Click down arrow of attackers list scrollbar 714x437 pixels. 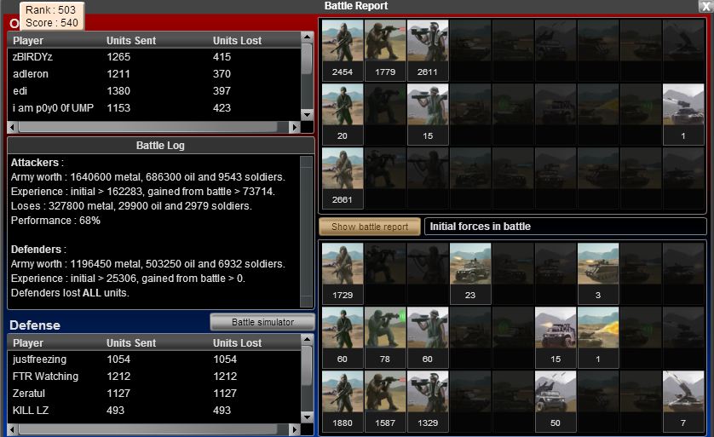pos(308,115)
